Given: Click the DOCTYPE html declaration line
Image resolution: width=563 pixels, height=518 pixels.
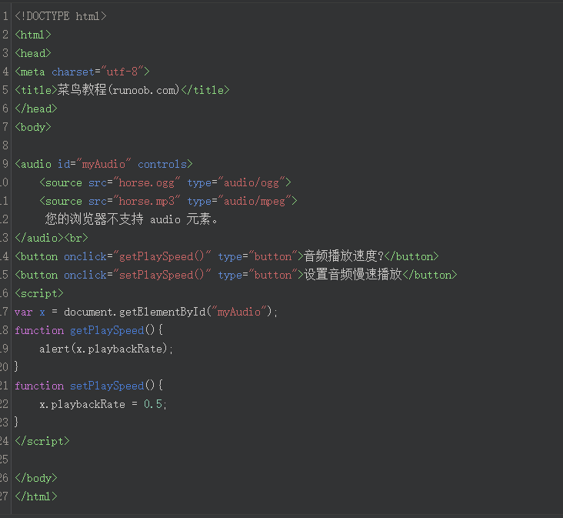Looking at the screenshot, I should click(61, 16).
